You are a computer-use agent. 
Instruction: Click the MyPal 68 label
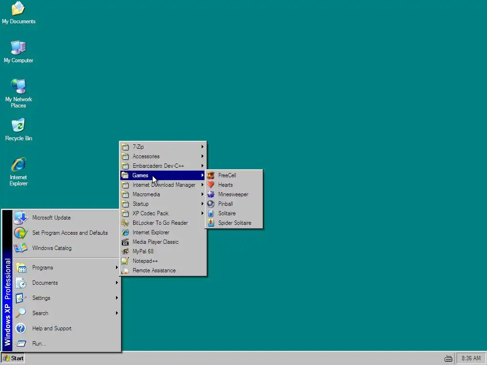tap(143, 251)
